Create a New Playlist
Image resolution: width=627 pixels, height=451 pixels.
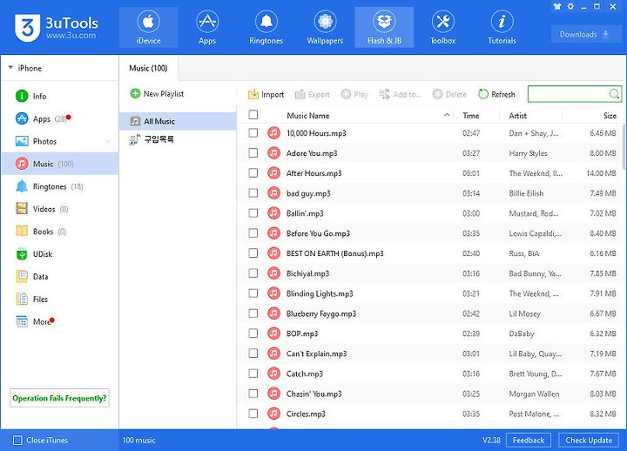[157, 93]
